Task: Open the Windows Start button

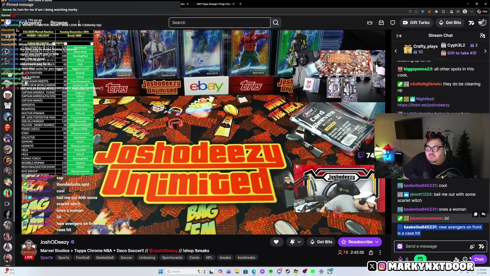Action: coord(160,271)
